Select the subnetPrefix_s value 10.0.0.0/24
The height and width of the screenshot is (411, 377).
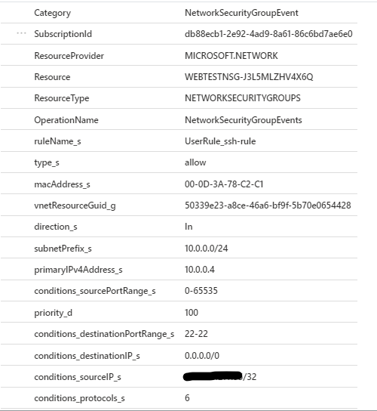click(x=206, y=249)
